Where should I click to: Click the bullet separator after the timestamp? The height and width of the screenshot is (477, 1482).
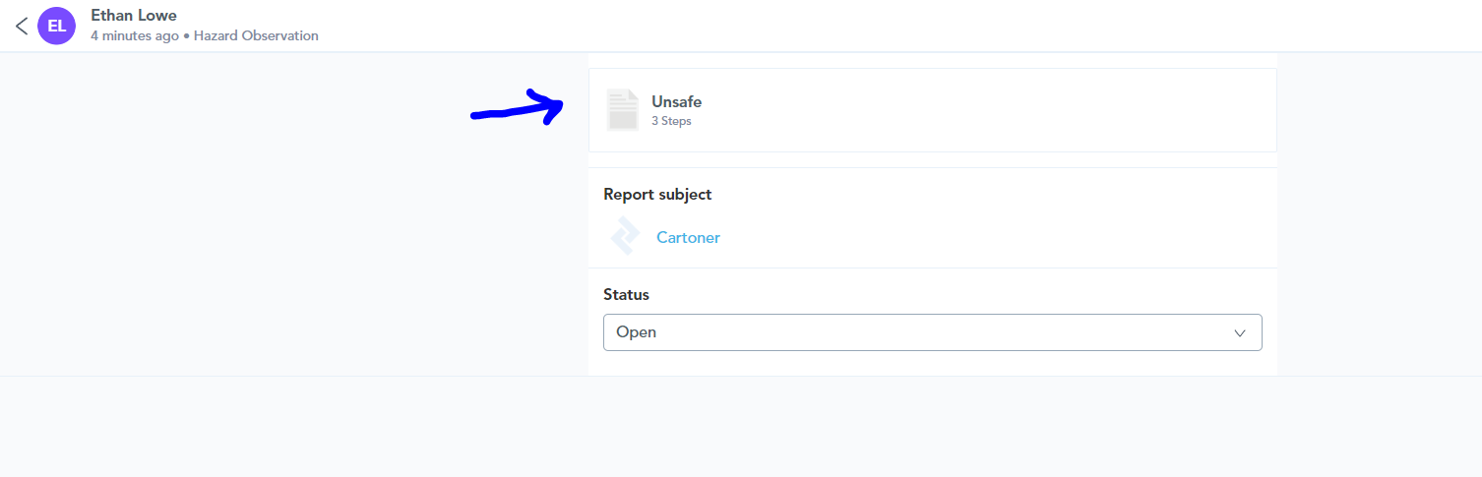186,36
